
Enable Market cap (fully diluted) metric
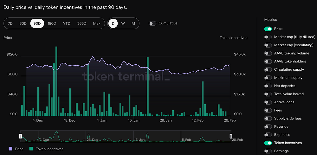pyautogui.click(x=268, y=37)
